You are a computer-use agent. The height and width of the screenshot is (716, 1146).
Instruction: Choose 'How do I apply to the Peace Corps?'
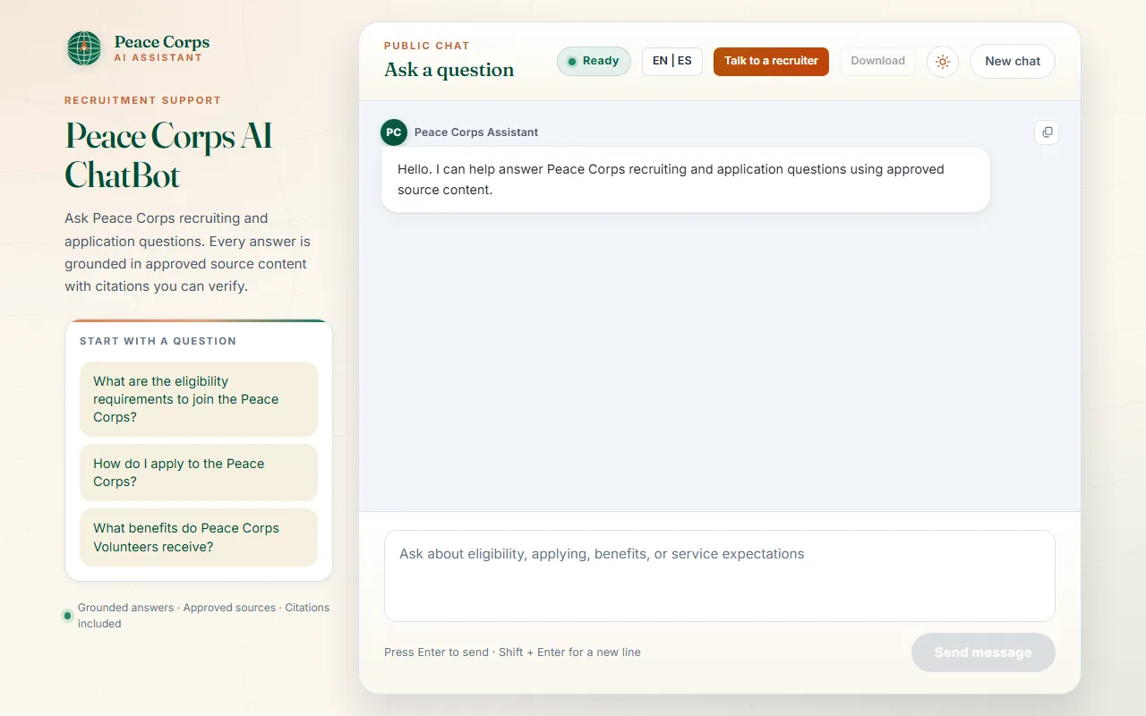click(x=199, y=473)
